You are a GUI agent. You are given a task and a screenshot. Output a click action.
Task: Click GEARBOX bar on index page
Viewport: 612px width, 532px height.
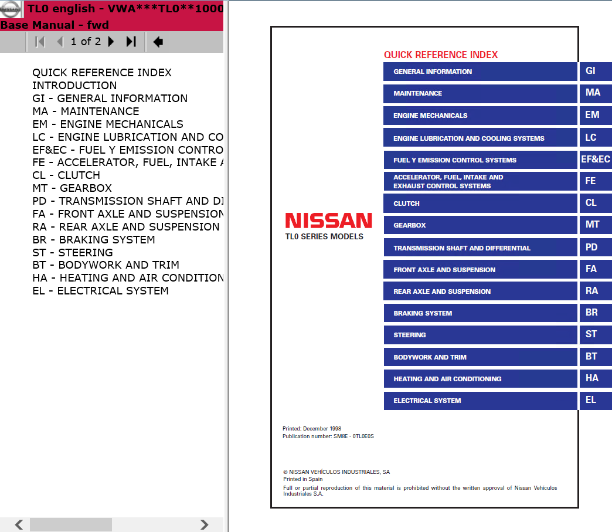pyautogui.click(x=480, y=225)
